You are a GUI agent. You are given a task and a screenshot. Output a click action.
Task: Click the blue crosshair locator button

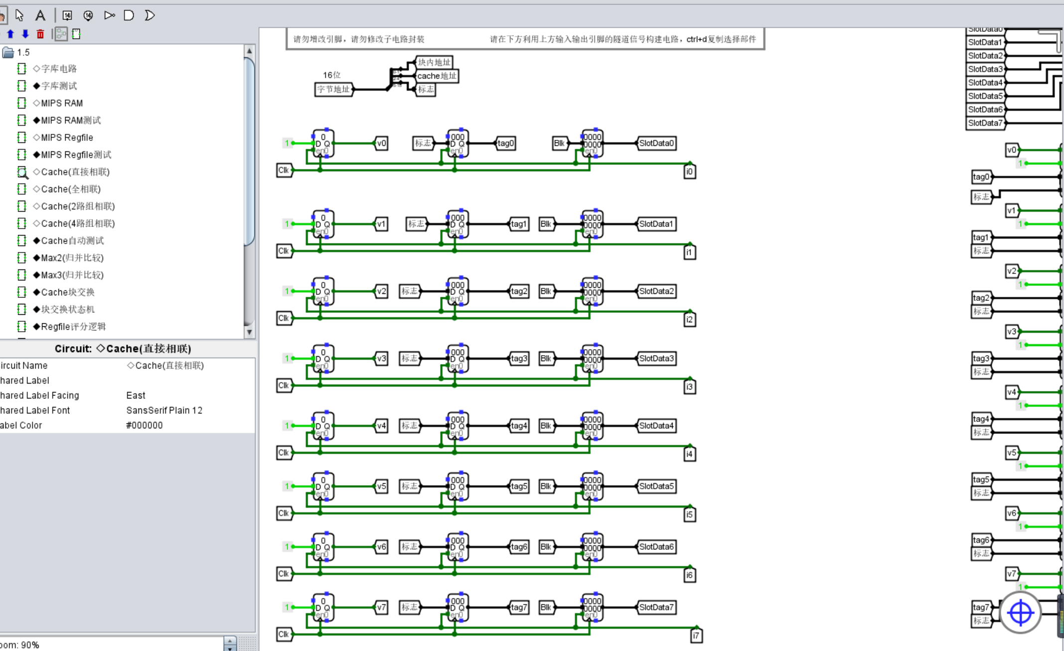(1020, 613)
